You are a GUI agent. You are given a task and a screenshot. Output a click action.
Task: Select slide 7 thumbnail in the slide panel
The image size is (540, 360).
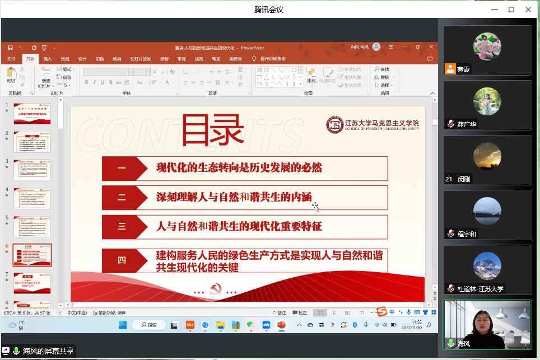(32, 283)
